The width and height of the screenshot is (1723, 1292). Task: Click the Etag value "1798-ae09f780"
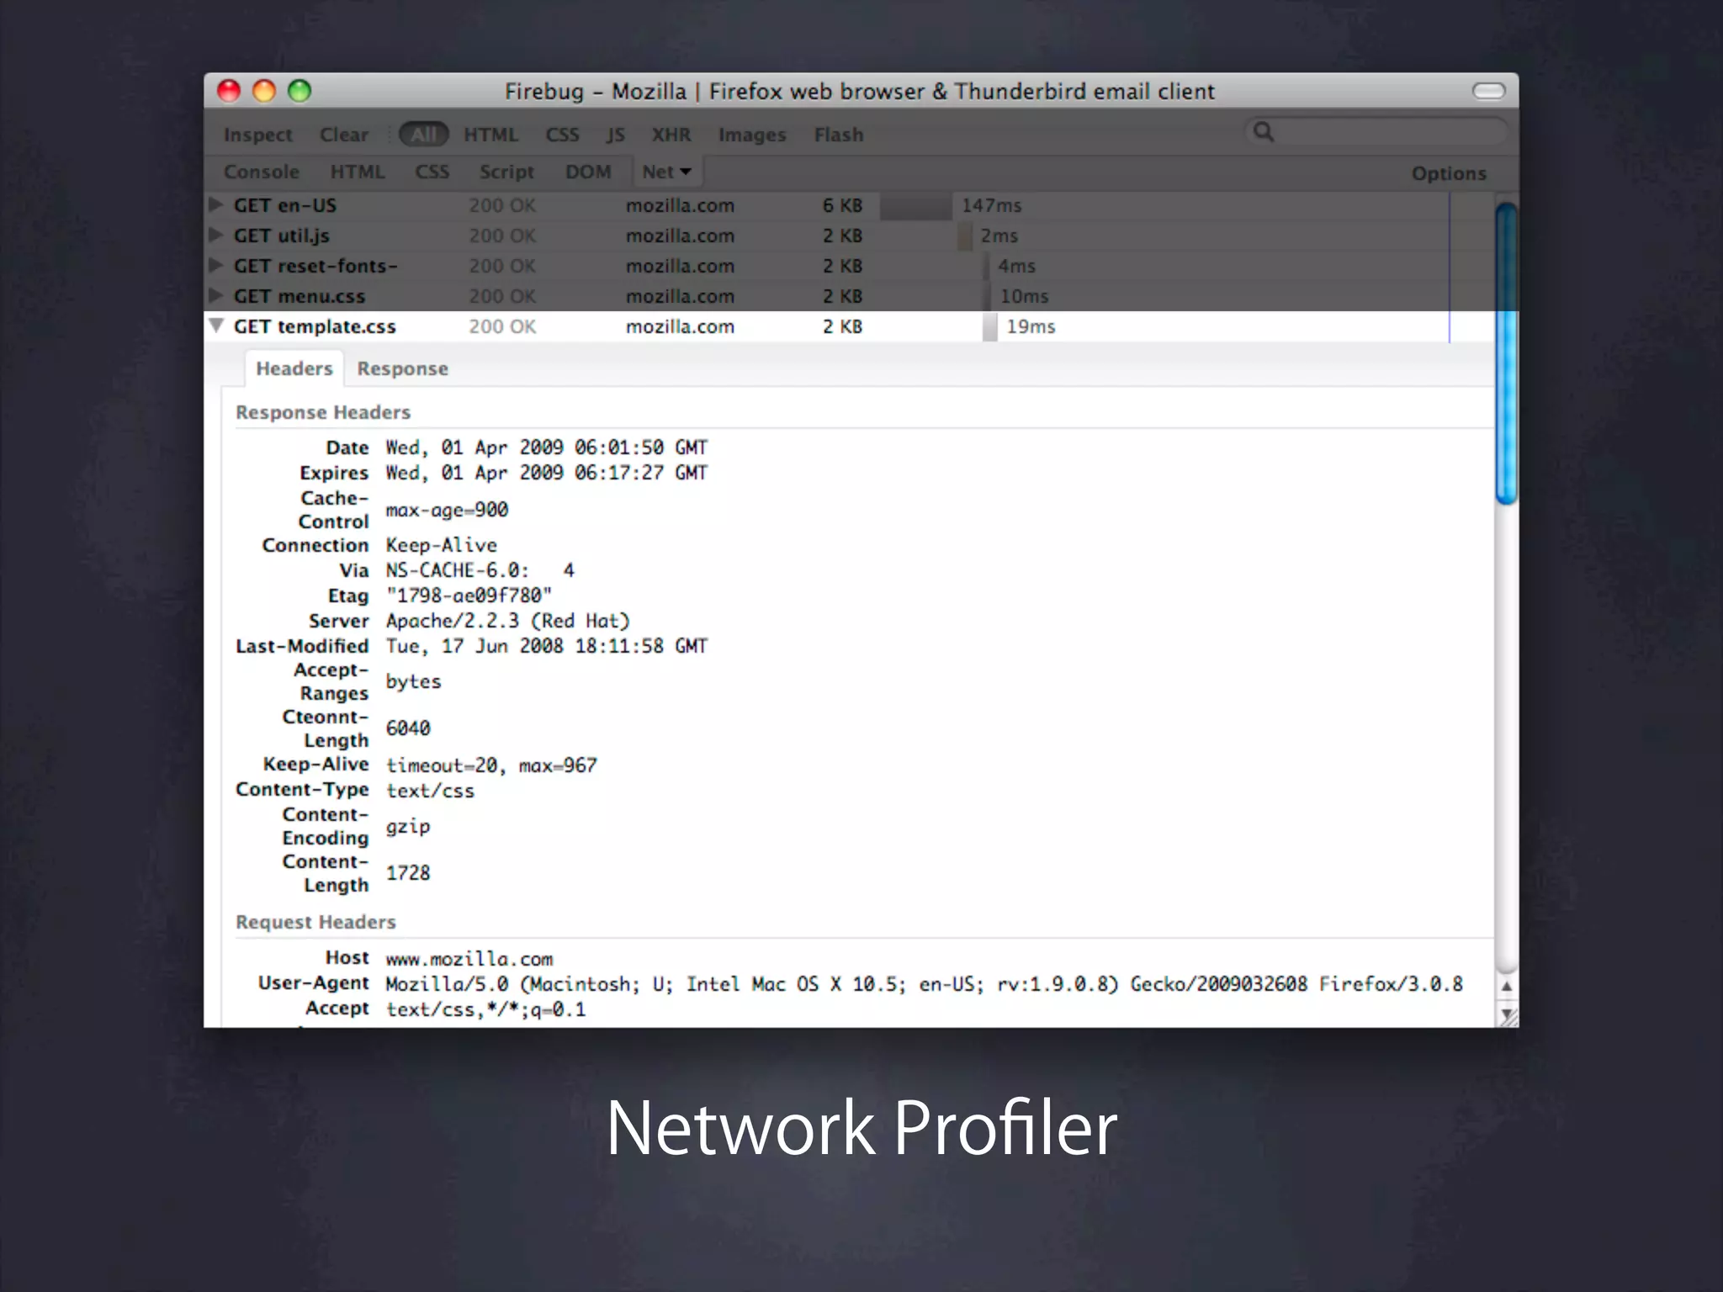469,596
